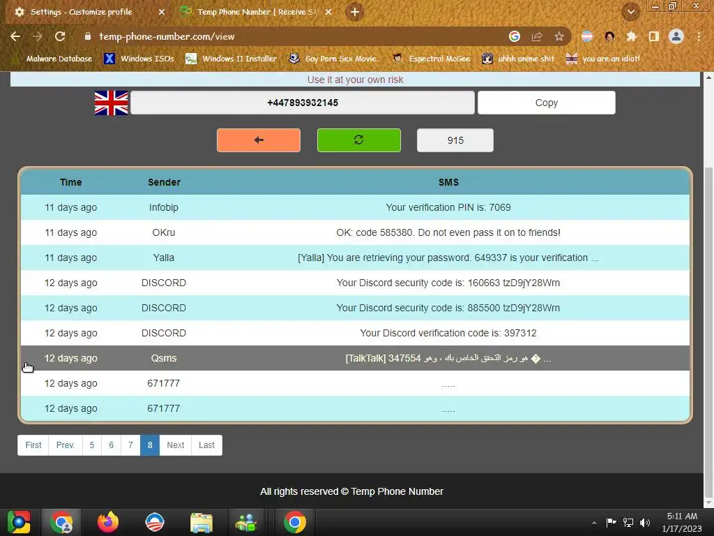Click the 915 counter button
This screenshot has height=536, width=714.
(455, 140)
